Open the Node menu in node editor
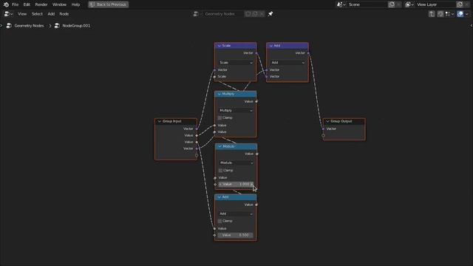 click(x=64, y=14)
